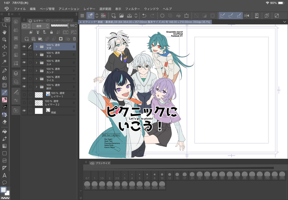The height and width of the screenshot is (200, 288).
Task: Toggle Lock layer icon
Action: point(52,32)
